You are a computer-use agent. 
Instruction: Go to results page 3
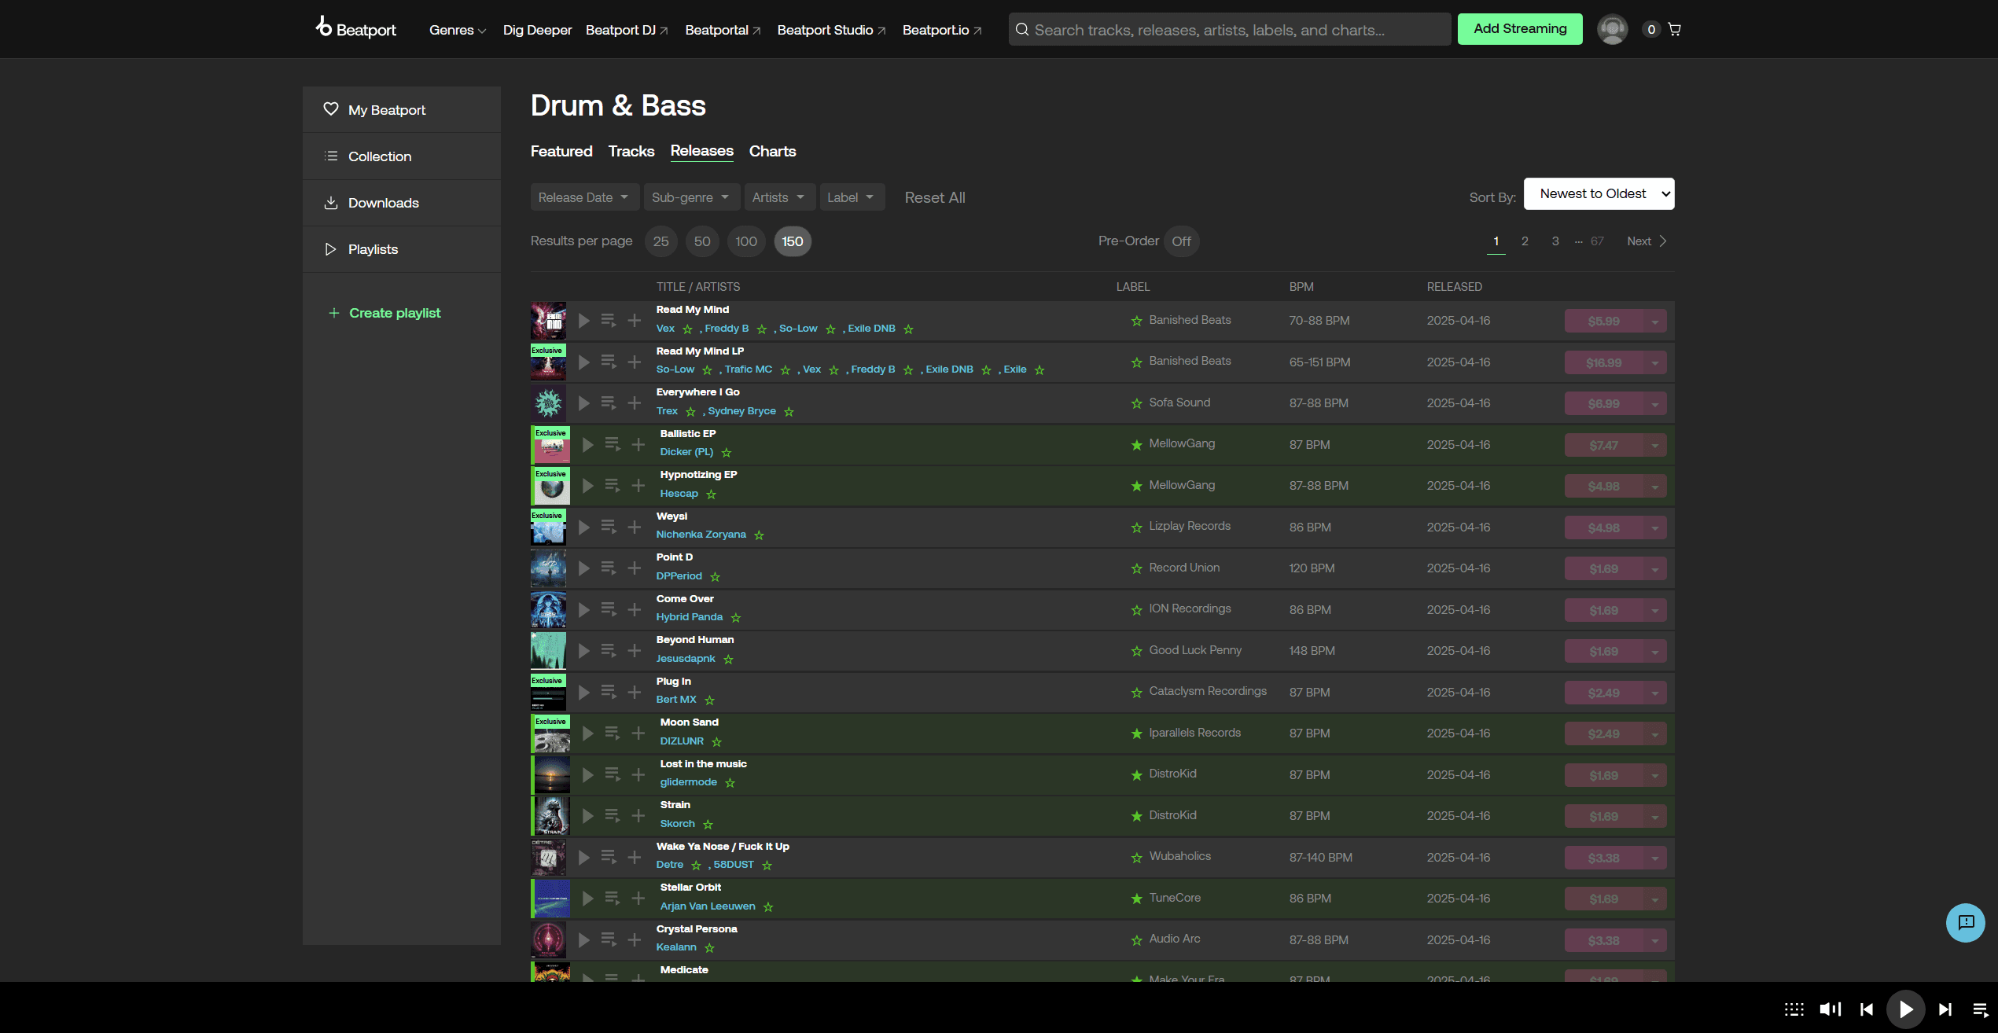pos(1555,241)
